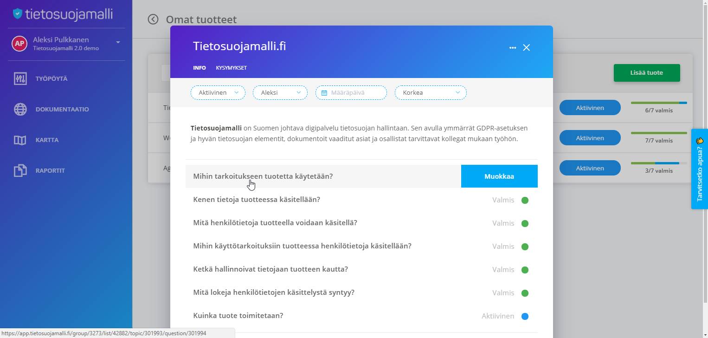
Task: Click the Valmis label for Kenen tietoja row
Action: click(x=503, y=200)
